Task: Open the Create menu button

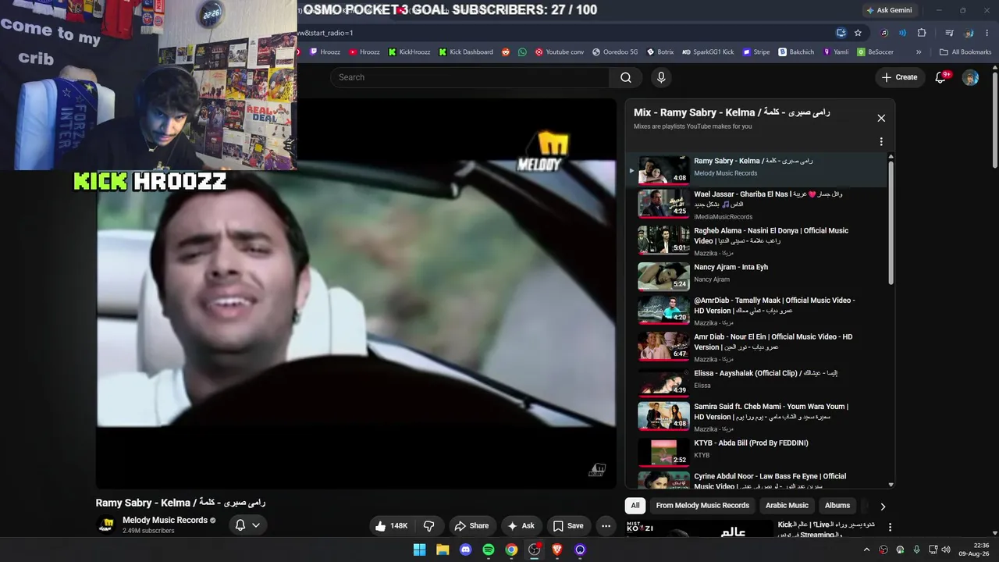Action: point(899,77)
